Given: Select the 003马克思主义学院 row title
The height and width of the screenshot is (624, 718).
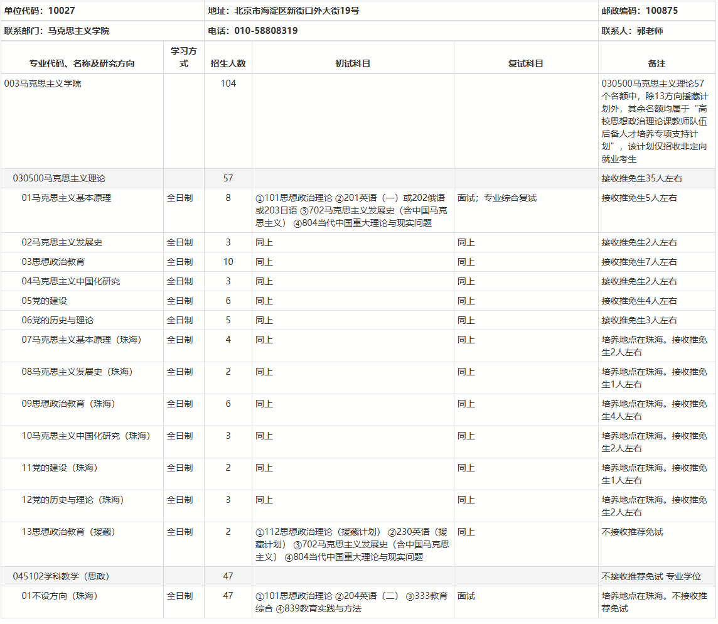Looking at the screenshot, I should coord(43,83).
